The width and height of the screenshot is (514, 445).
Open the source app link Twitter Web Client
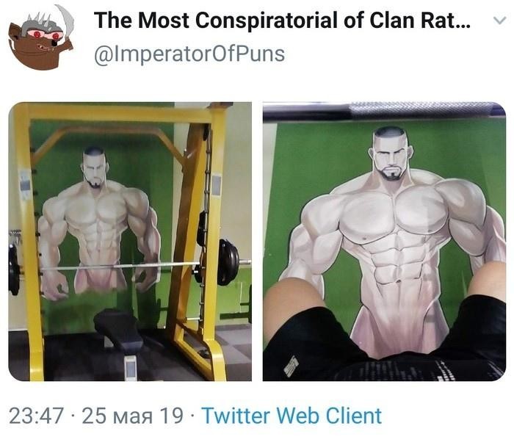click(x=292, y=416)
